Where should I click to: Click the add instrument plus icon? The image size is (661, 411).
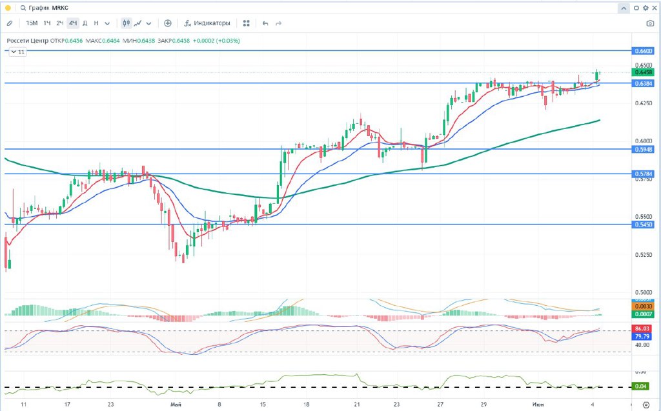pos(168,24)
